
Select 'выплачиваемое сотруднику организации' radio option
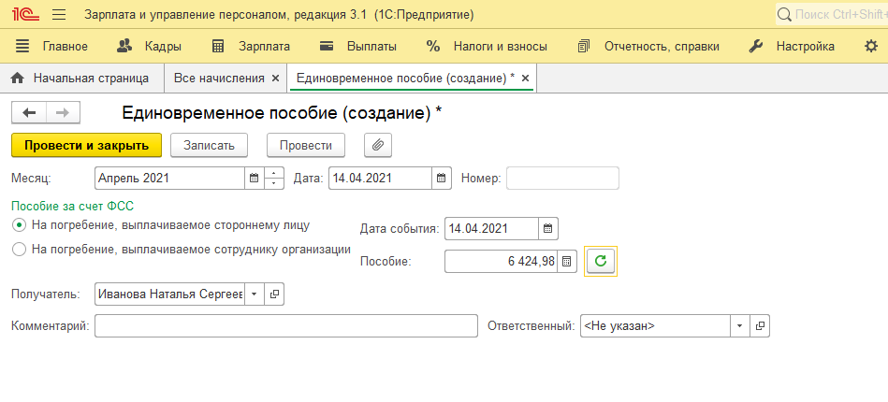click(x=20, y=249)
